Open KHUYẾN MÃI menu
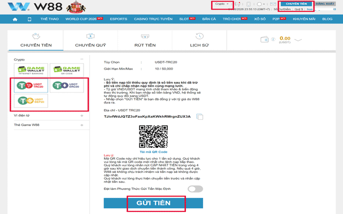343x214 pixels. (304, 19)
